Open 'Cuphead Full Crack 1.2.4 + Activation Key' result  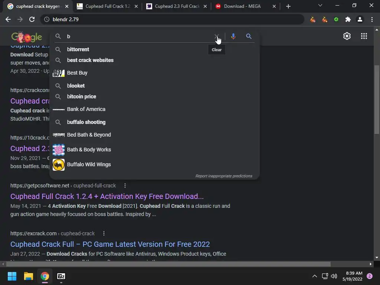[x=107, y=196]
